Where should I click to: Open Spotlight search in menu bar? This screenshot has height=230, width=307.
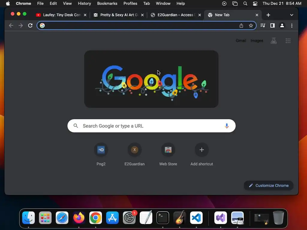coord(245,4)
